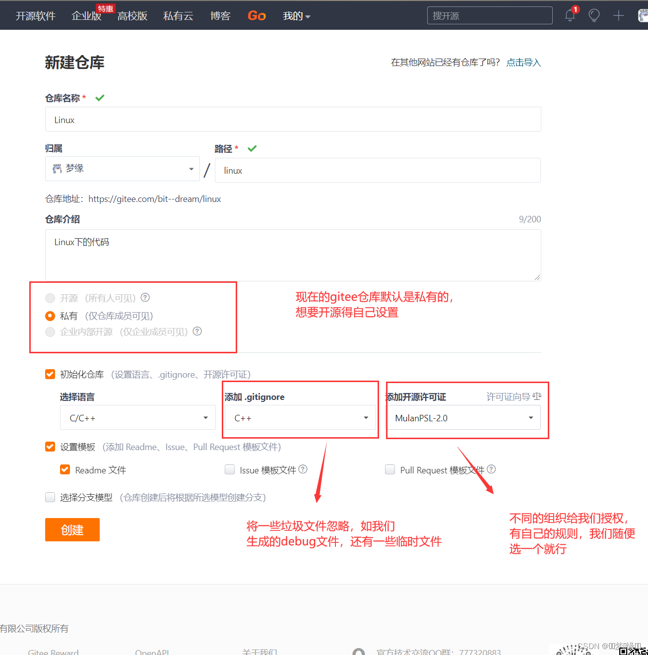The width and height of the screenshot is (648, 655).
Task: Click the license guide scales icon
Action: pos(537,396)
